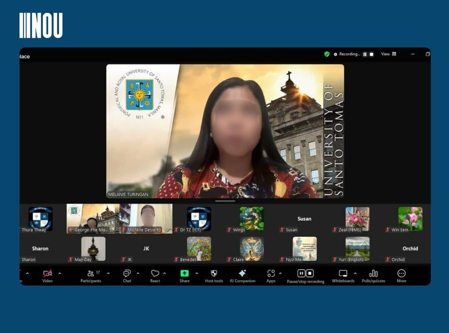Expand the Apps options chevron
Viewport: 449px width, 333px height.
[x=280, y=273]
